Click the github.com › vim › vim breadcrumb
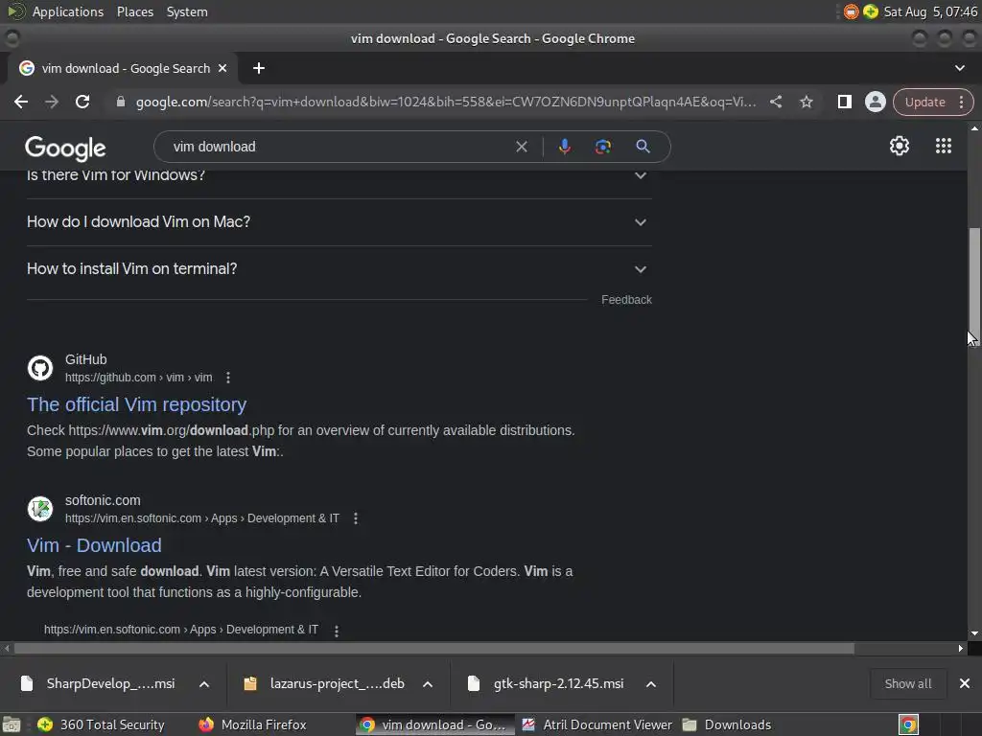This screenshot has width=982, height=736. pyautogui.click(x=138, y=378)
